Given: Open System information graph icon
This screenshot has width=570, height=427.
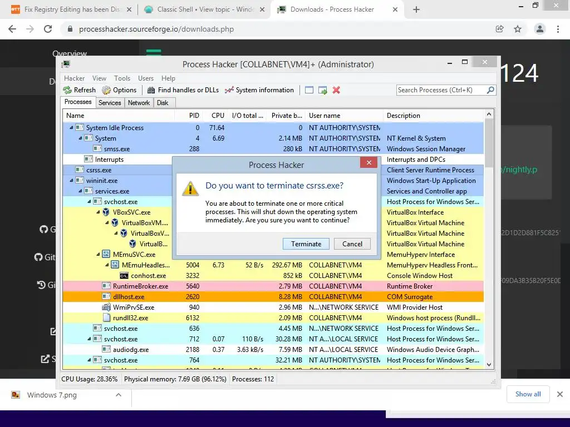Looking at the screenshot, I should [x=229, y=90].
